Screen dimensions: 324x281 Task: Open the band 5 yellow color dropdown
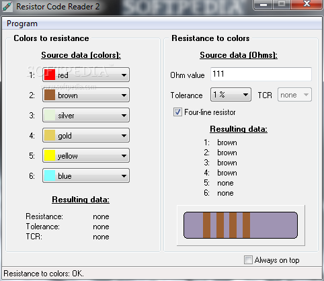(86, 155)
